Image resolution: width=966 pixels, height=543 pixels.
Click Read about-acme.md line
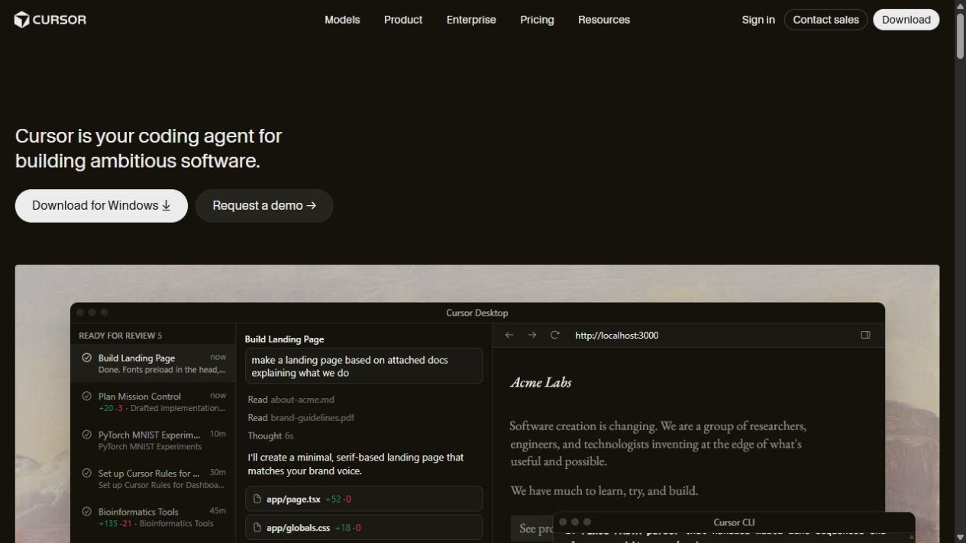(291, 400)
